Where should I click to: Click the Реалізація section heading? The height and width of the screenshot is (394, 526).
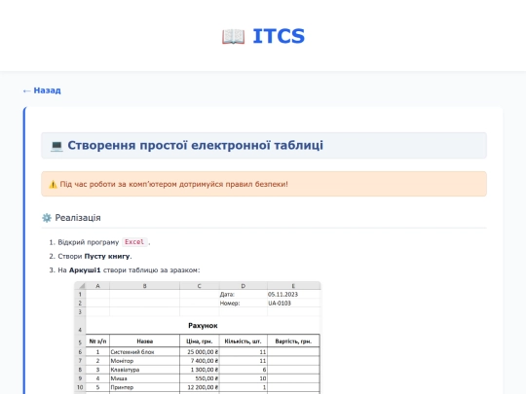click(x=78, y=218)
